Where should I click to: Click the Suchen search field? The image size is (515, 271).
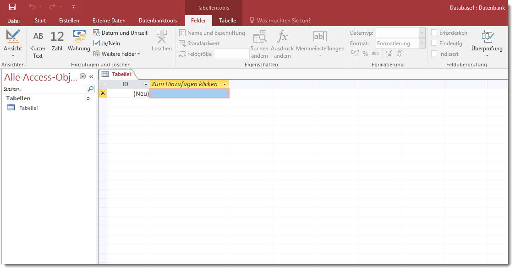[44, 89]
